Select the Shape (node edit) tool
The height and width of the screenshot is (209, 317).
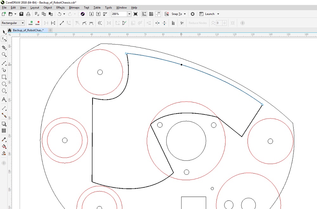tap(4, 39)
